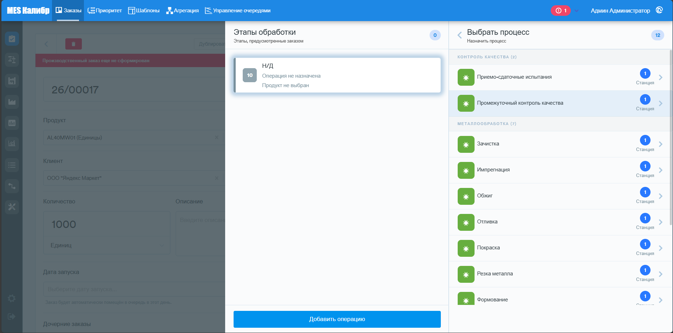Click the Добавить операцию button
This screenshot has width=673, height=333.
click(337, 319)
